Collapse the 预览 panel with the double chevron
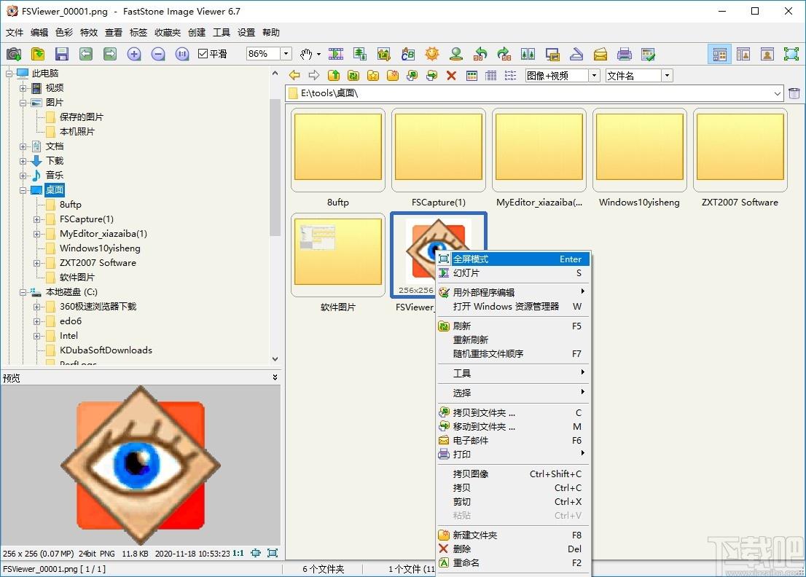 click(x=275, y=377)
